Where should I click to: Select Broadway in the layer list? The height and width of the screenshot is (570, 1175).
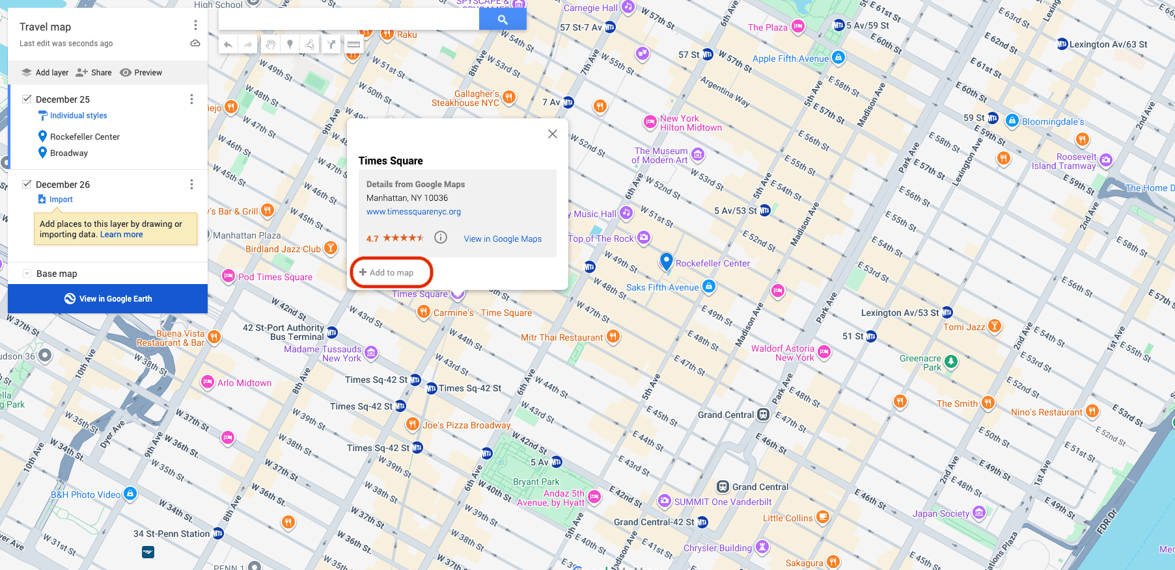coord(68,153)
